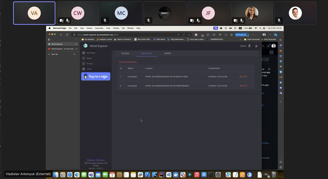Open the user account icon in app header
This screenshot has height=179, width=328.
coord(256,46)
